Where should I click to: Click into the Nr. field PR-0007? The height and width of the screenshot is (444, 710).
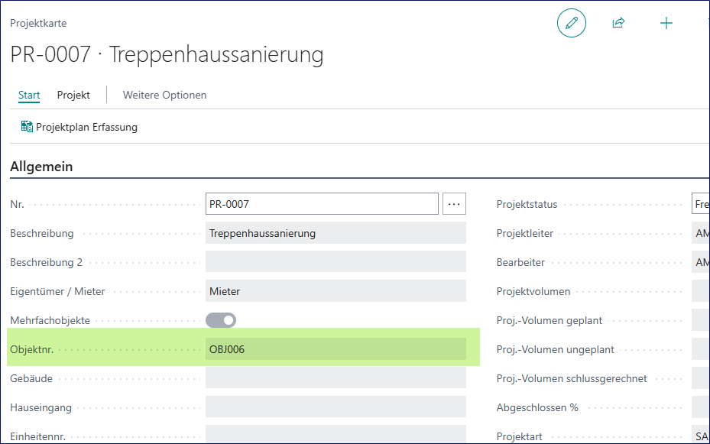321,204
